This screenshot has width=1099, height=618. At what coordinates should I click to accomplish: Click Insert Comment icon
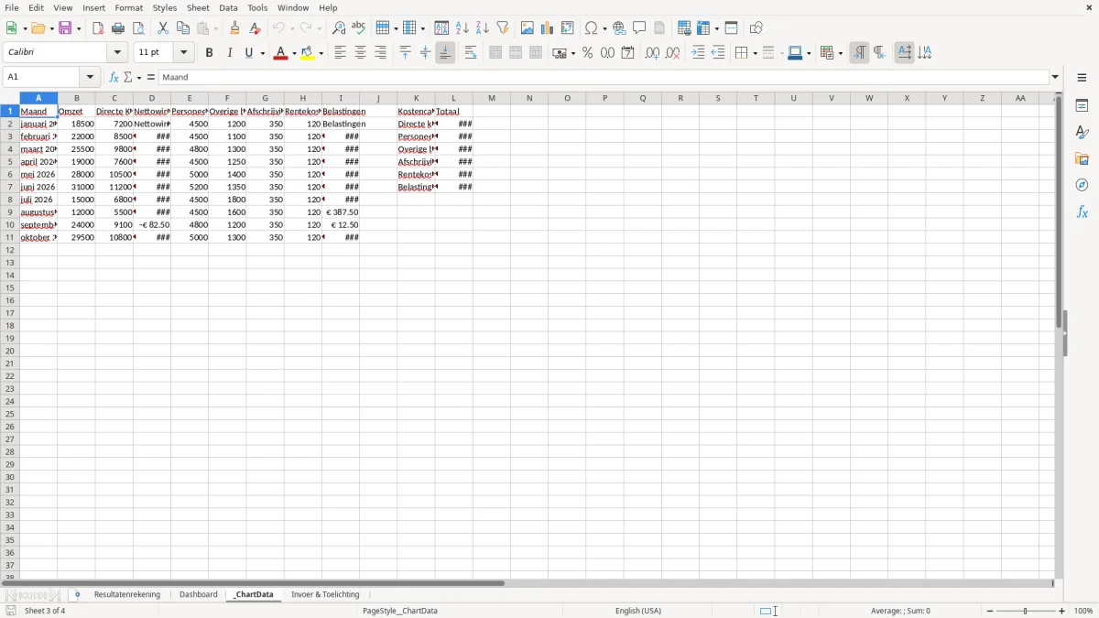[640, 28]
